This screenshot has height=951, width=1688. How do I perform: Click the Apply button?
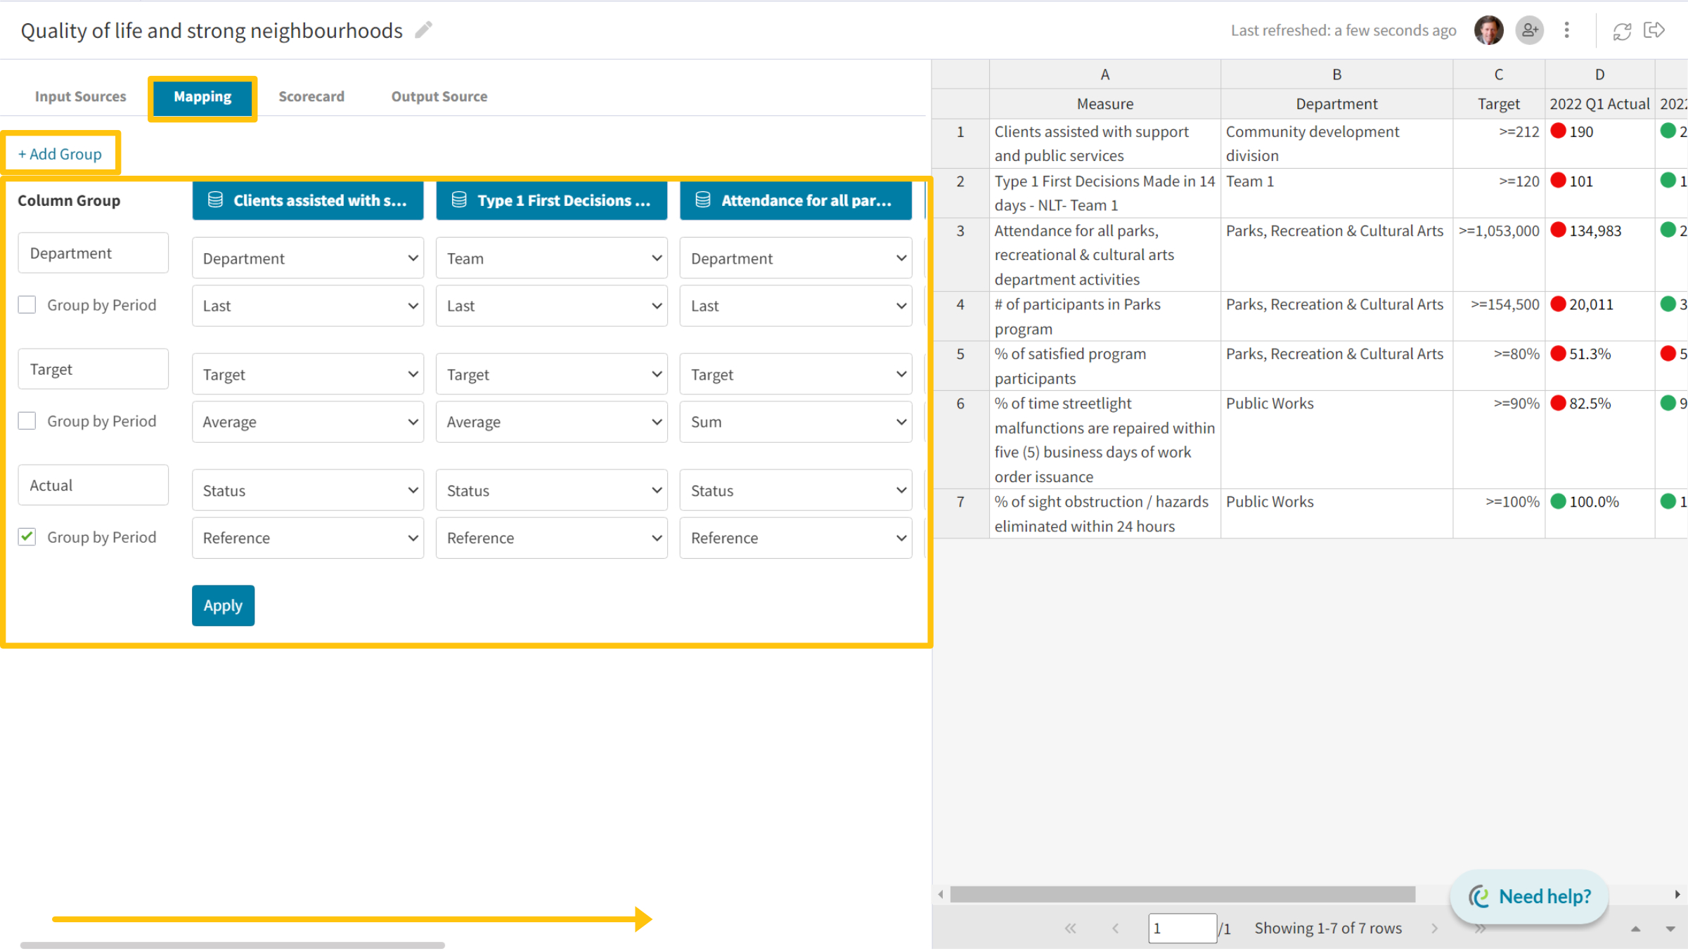[223, 605]
